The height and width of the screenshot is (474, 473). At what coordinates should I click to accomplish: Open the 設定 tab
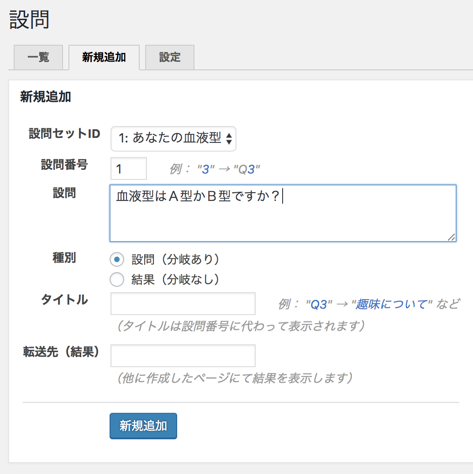pos(169,58)
